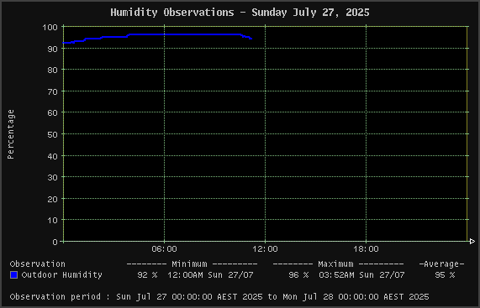This screenshot has height=308, width=480.
Task: Click the 95 % average value
Action: 445,275
